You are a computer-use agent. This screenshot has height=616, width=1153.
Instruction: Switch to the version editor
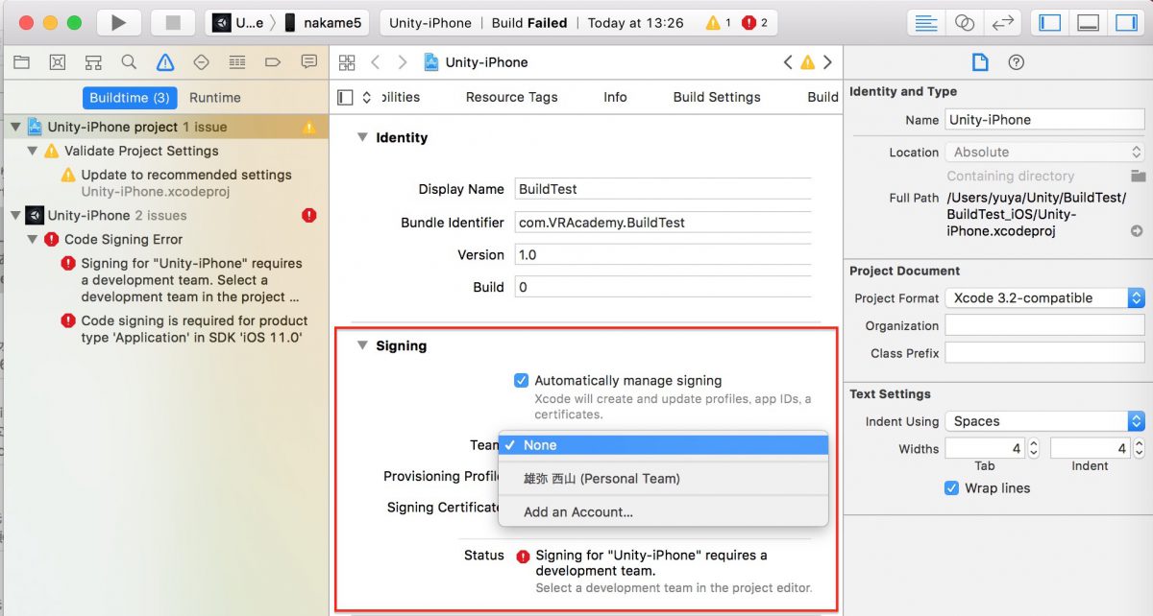(1002, 22)
